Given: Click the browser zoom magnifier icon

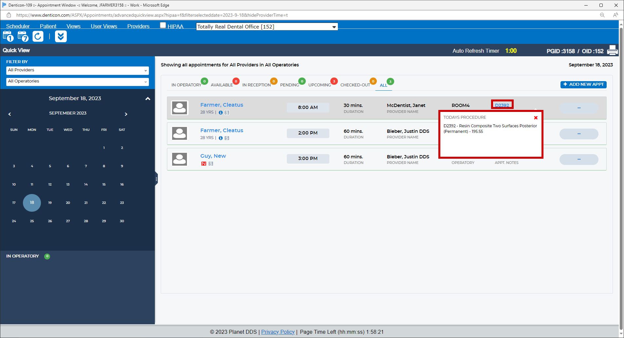Looking at the screenshot, I should [x=602, y=15].
